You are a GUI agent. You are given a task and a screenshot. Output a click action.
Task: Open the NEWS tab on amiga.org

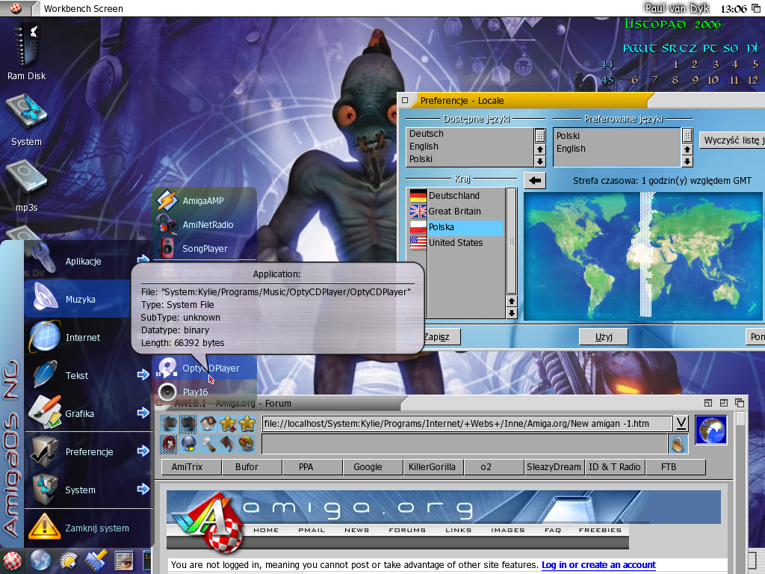click(356, 530)
